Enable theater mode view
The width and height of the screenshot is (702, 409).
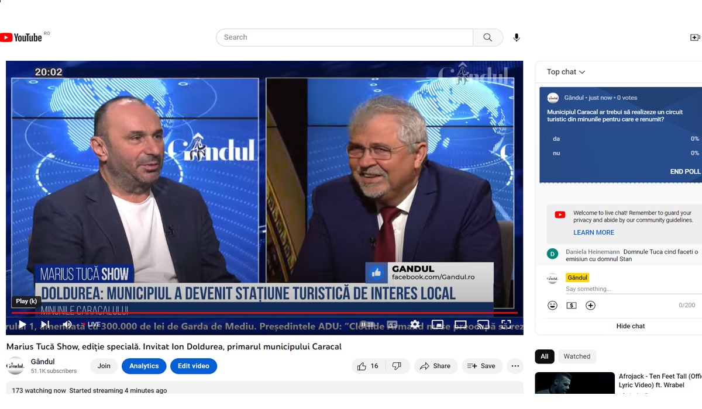(x=460, y=324)
